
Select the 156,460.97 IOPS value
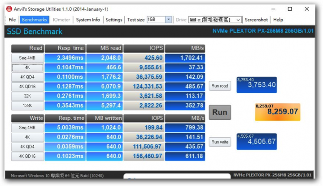point(144,156)
